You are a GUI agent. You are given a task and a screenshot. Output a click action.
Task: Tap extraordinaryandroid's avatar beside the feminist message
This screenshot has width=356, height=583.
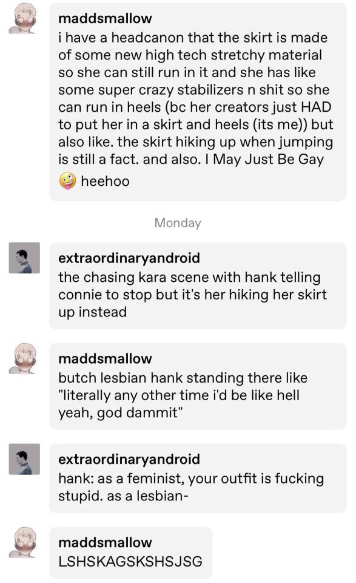tap(24, 459)
